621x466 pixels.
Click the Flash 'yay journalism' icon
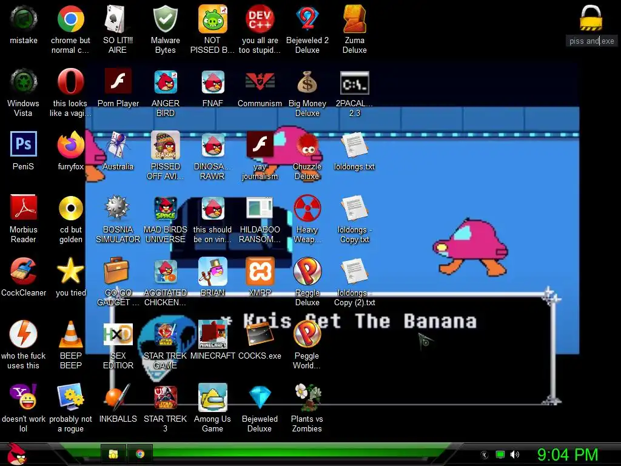coord(260,144)
